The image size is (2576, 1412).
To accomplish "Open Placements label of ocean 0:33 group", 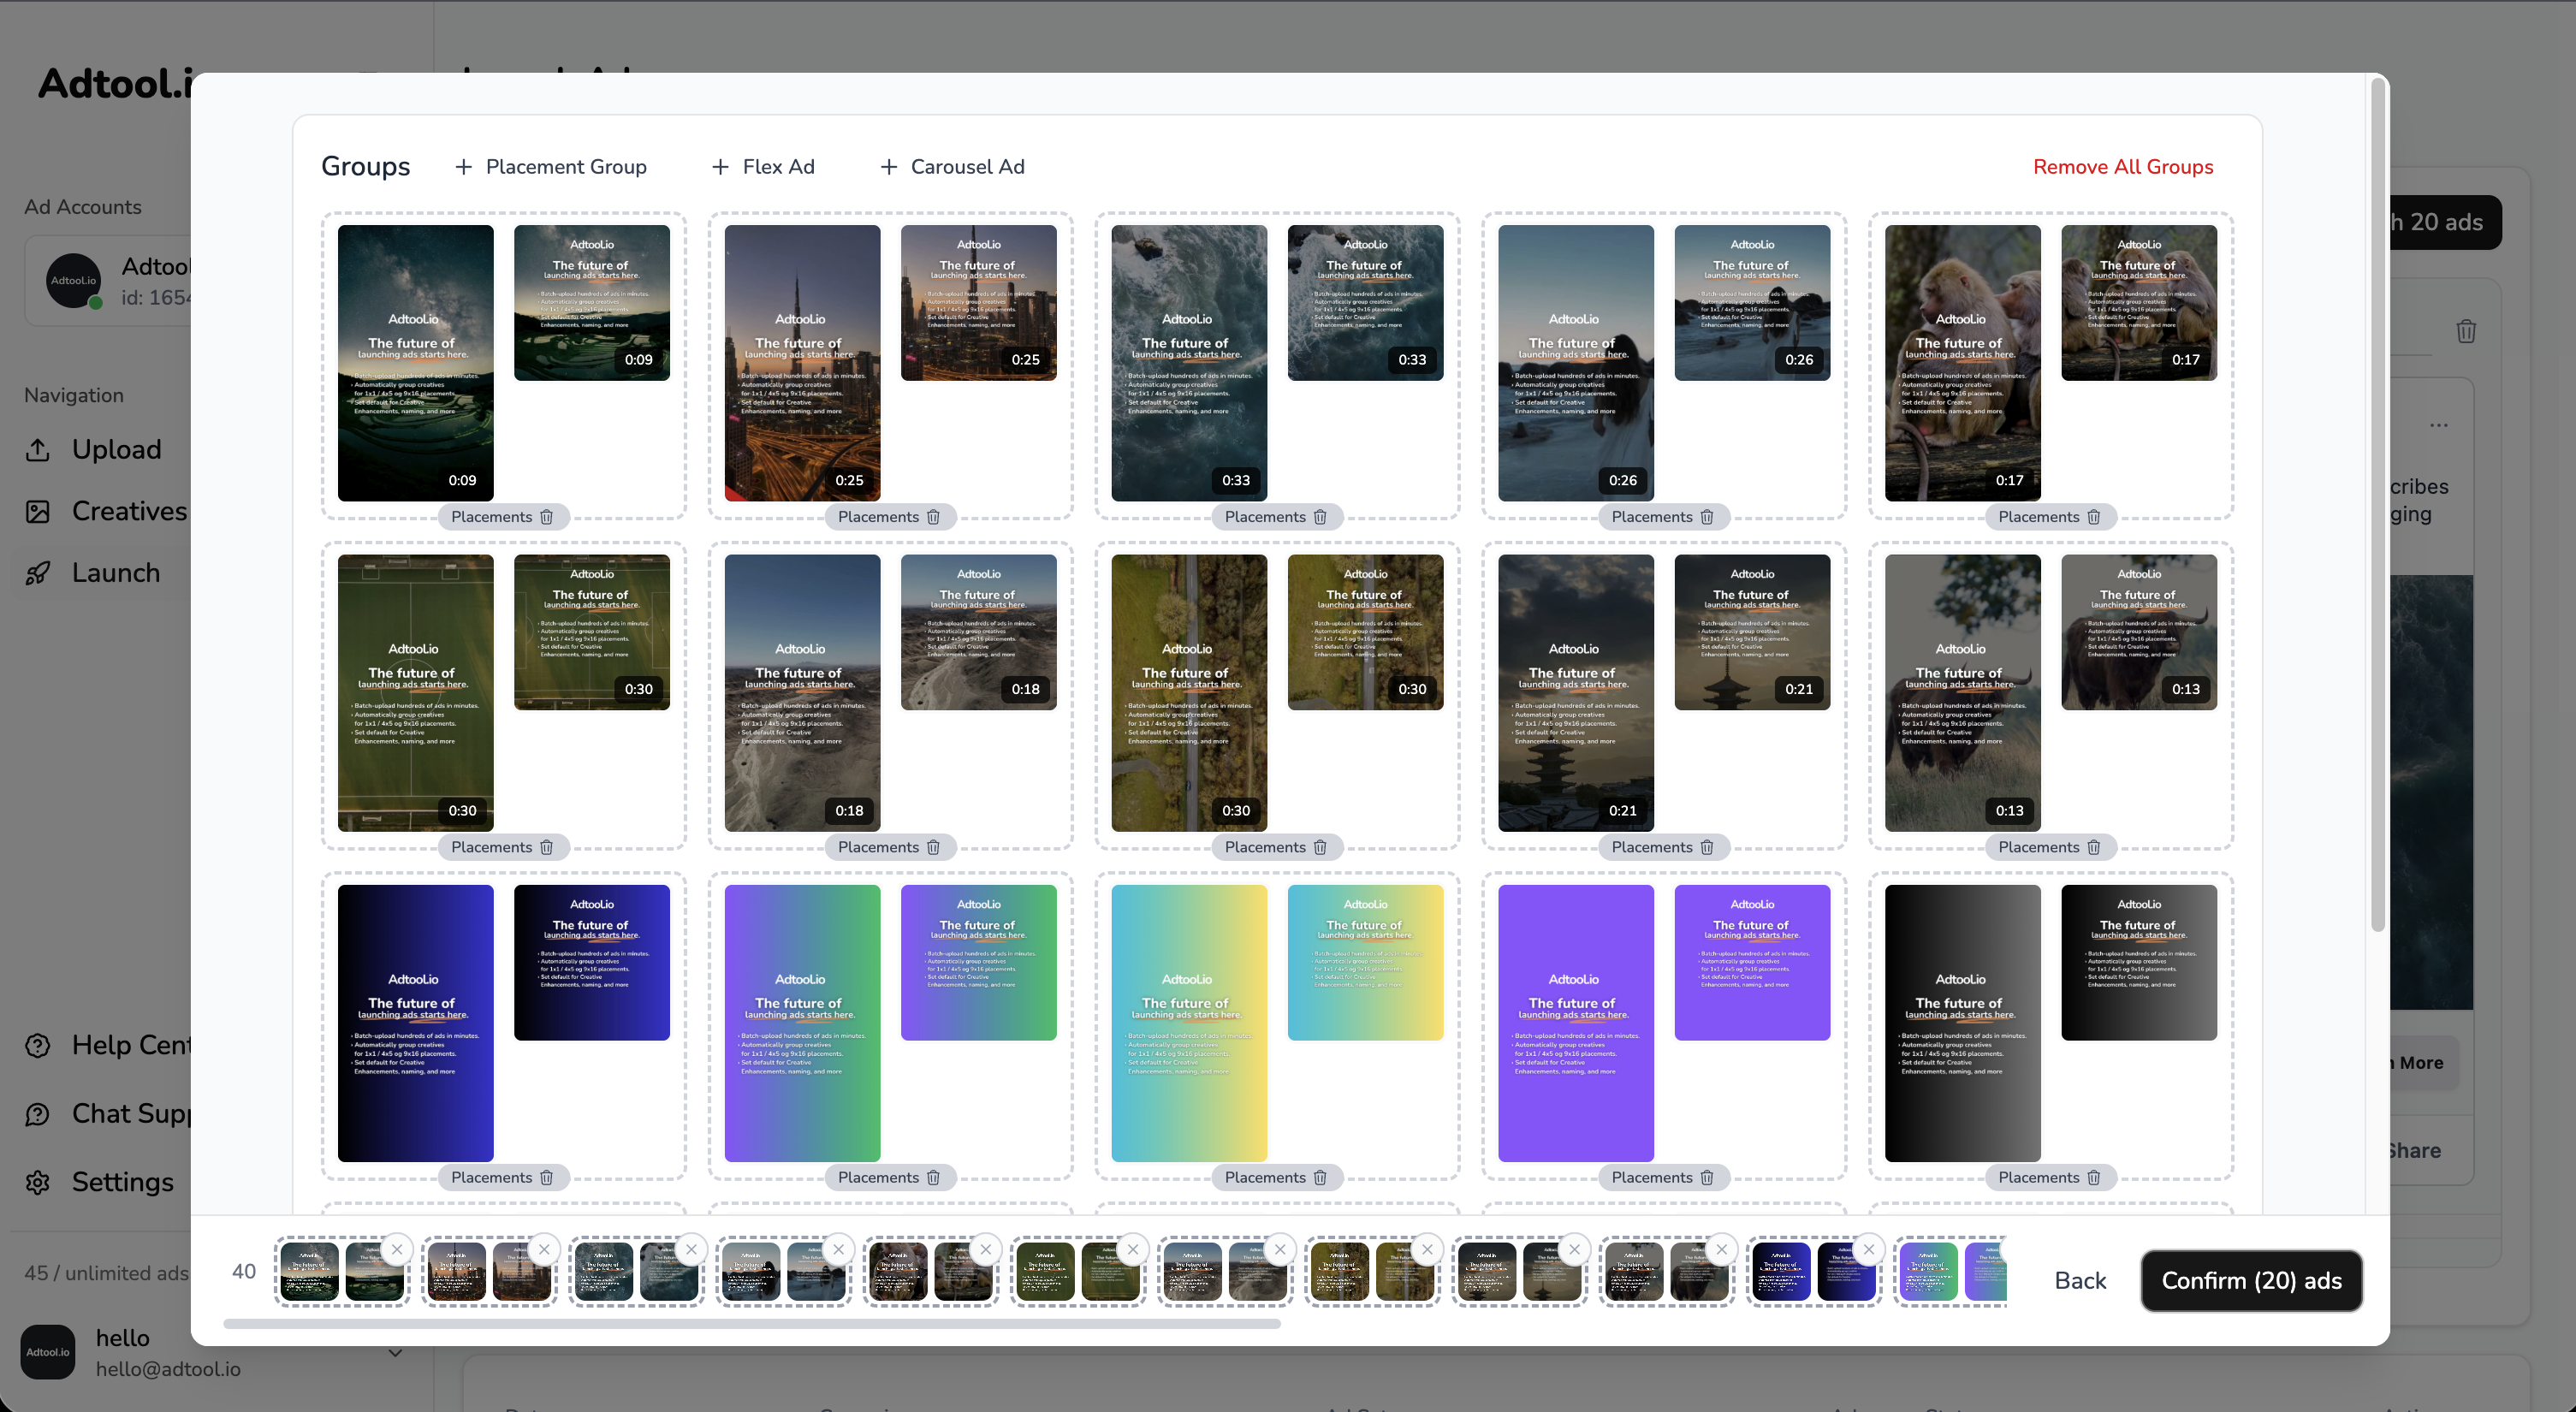I will (1264, 517).
